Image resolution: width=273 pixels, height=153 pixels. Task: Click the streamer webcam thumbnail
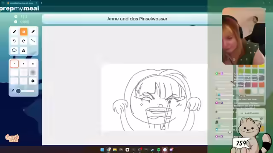[x=244, y=36]
